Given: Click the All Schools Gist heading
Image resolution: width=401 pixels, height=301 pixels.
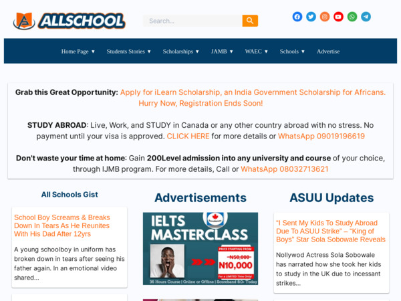Looking at the screenshot, I should click(70, 195).
